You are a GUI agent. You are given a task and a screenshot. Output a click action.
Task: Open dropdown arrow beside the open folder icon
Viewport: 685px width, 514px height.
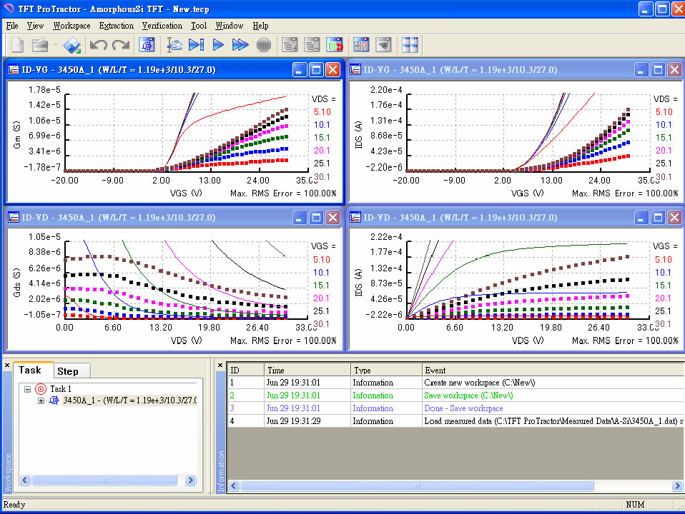[54, 45]
